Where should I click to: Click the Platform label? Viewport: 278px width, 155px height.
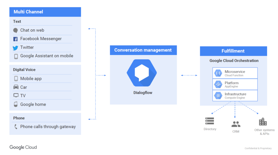232,83
